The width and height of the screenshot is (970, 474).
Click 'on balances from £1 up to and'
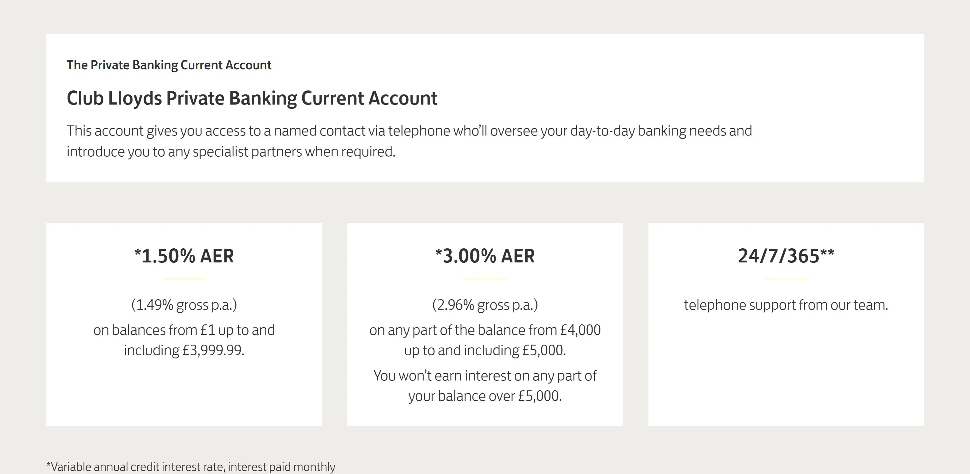[x=184, y=330]
